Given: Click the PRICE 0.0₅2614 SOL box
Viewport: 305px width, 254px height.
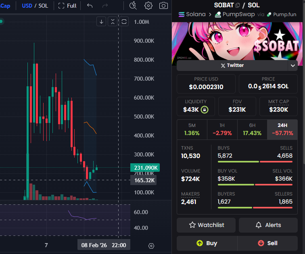Looking at the screenshot, I should click(x=268, y=84).
